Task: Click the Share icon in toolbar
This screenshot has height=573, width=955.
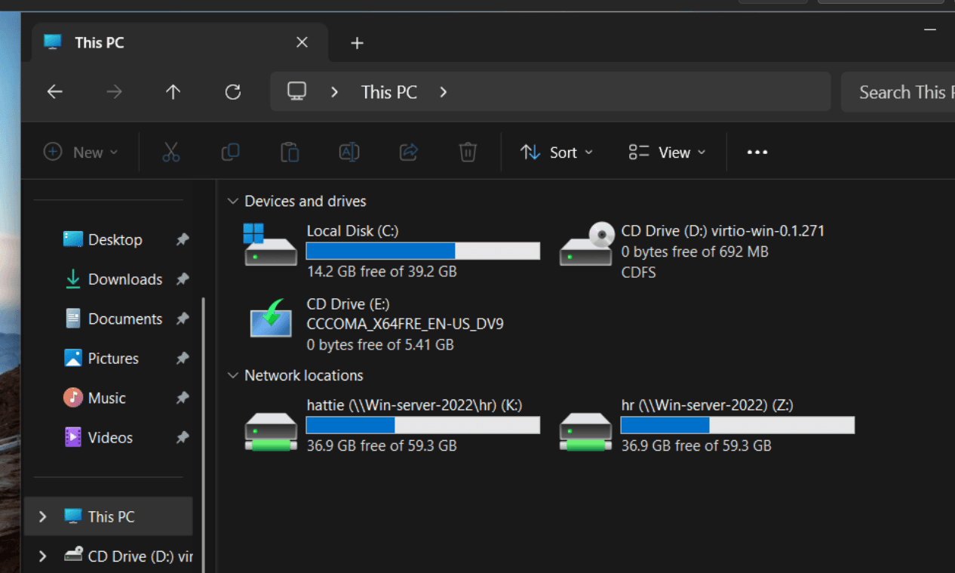Action: pos(408,152)
